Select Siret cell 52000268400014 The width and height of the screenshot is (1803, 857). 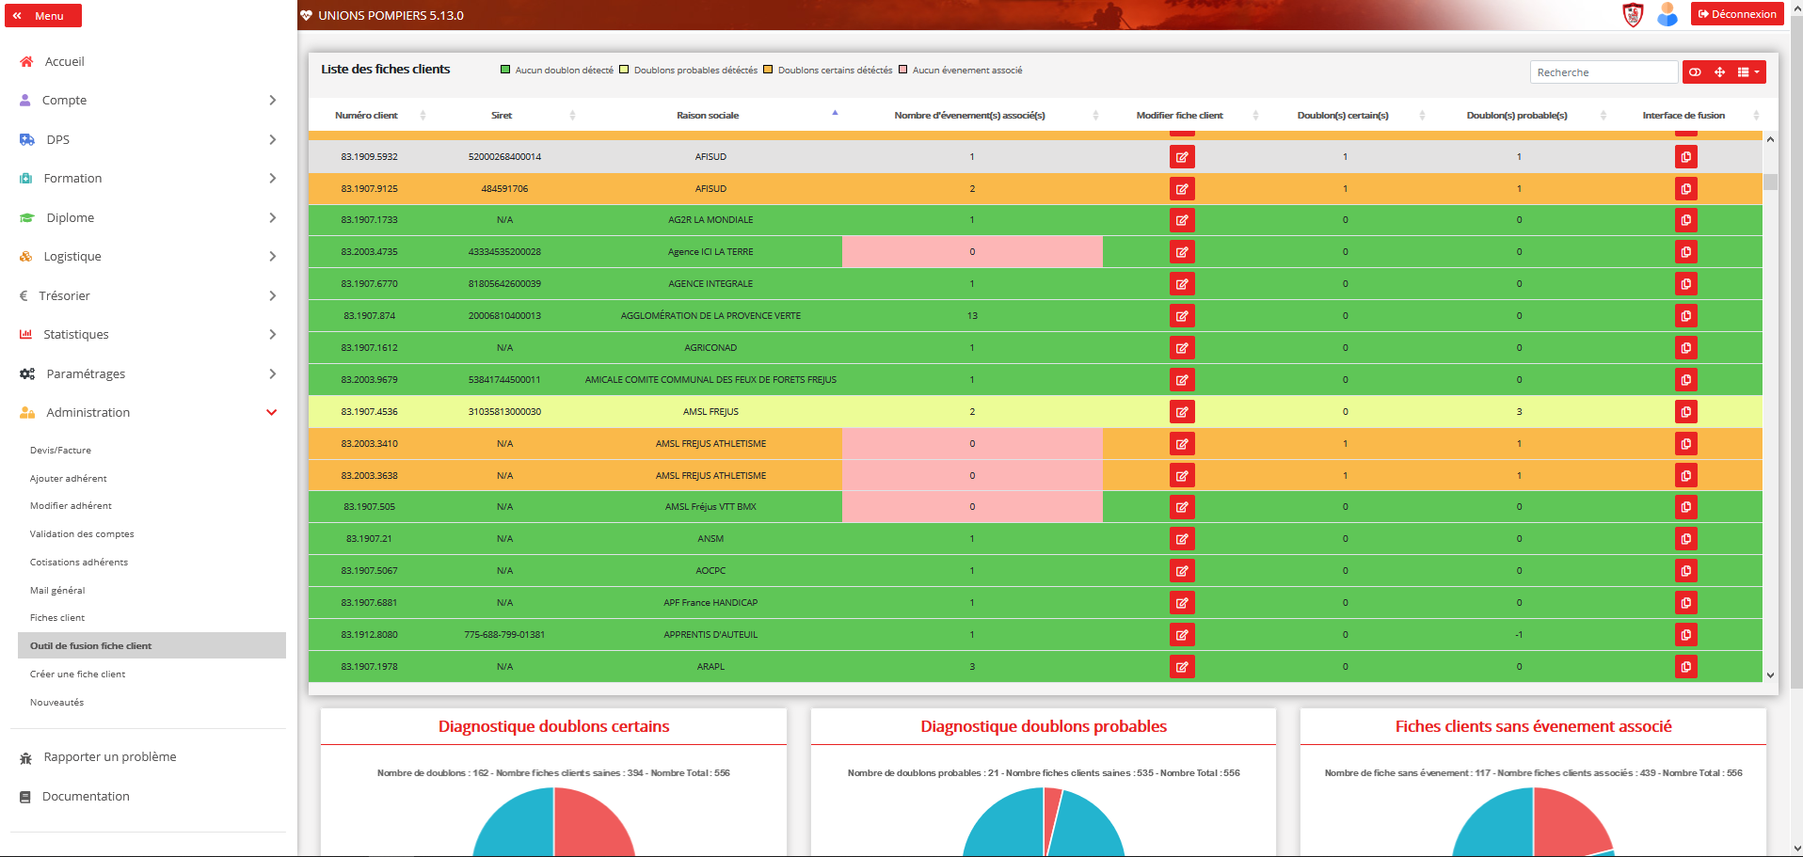504,157
